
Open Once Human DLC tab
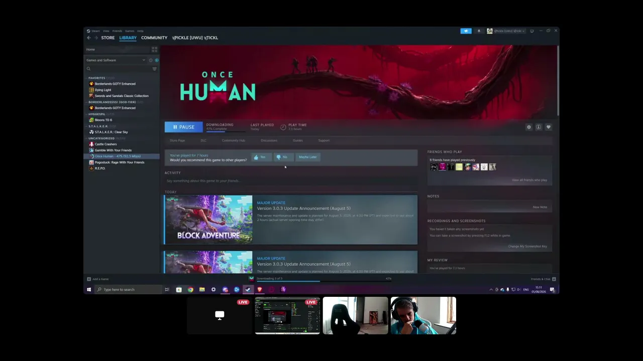(x=203, y=140)
